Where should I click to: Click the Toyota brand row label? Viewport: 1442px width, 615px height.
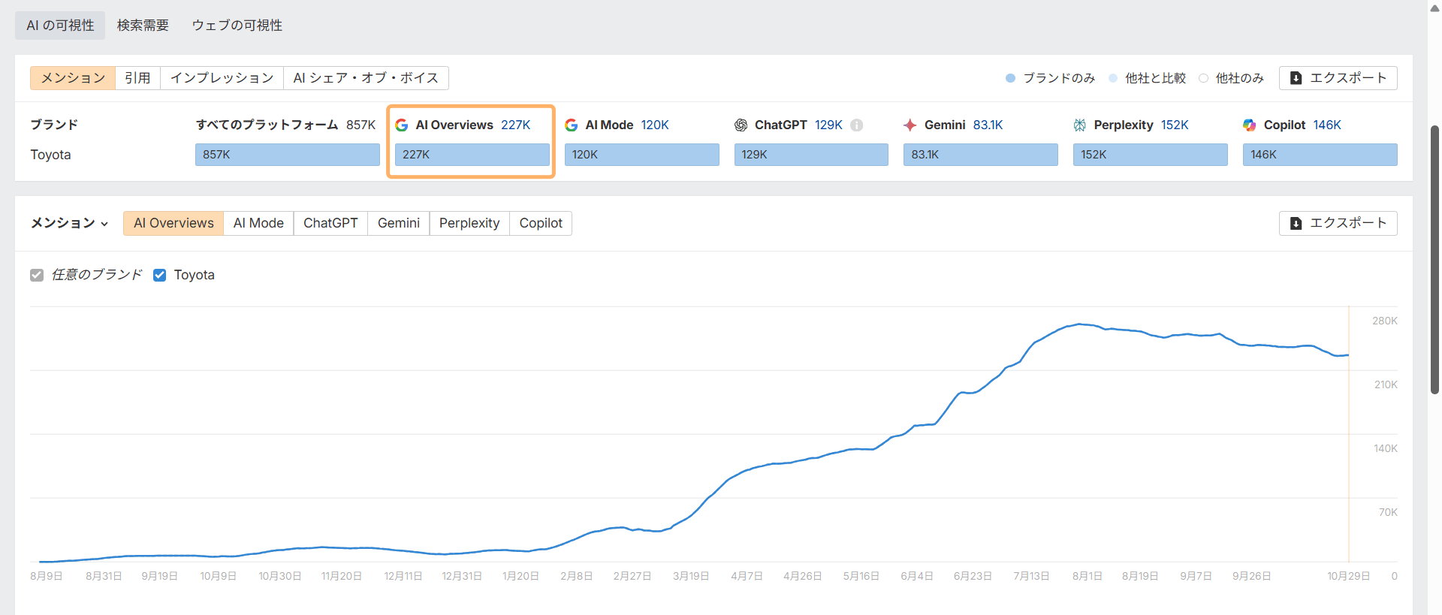pos(50,155)
